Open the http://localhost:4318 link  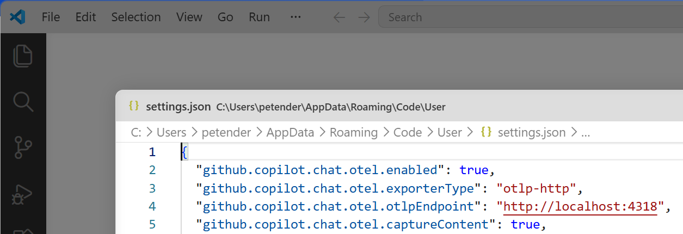tap(580, 206)
